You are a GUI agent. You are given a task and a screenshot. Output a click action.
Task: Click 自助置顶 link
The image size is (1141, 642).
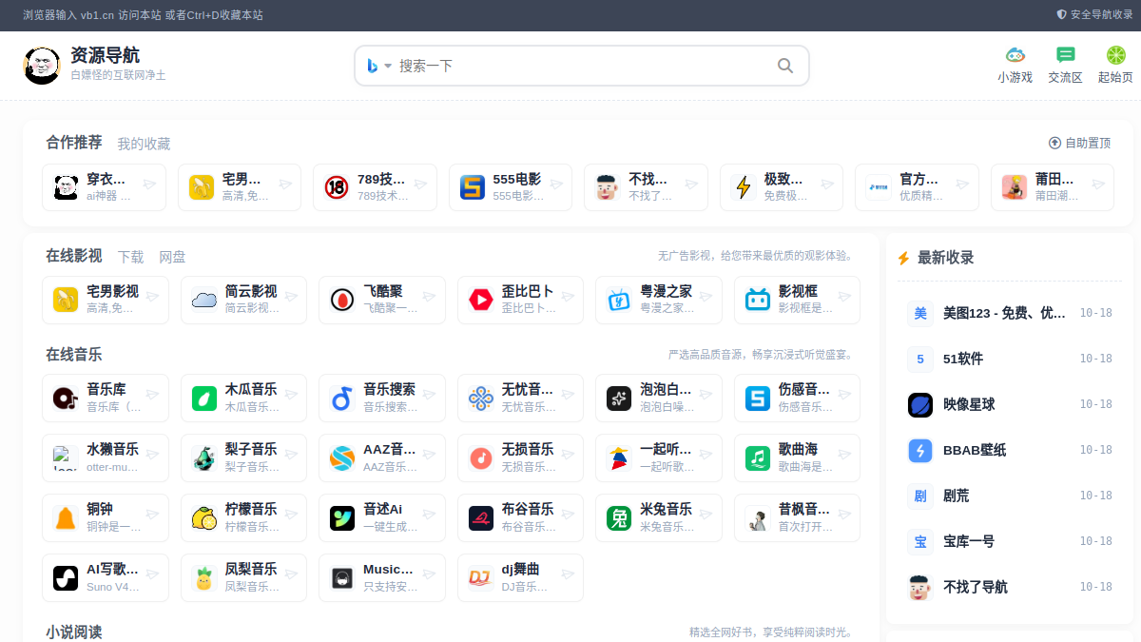click(x=1079, y=143)
